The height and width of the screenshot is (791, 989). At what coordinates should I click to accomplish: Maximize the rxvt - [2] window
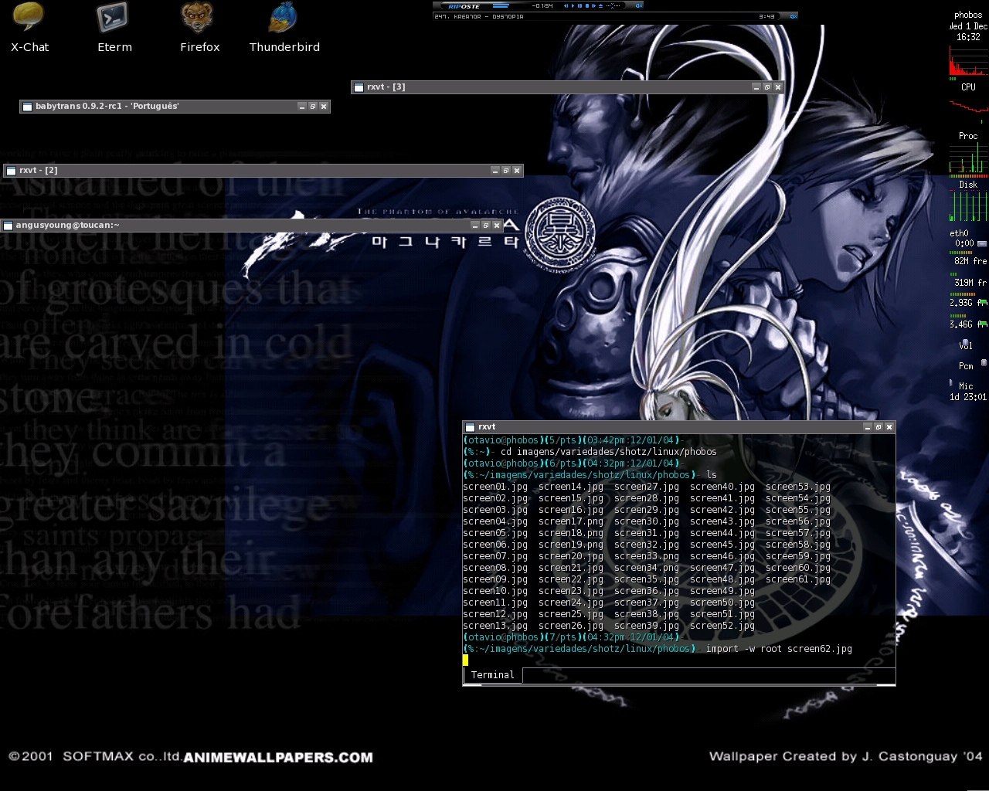(506, 170)
